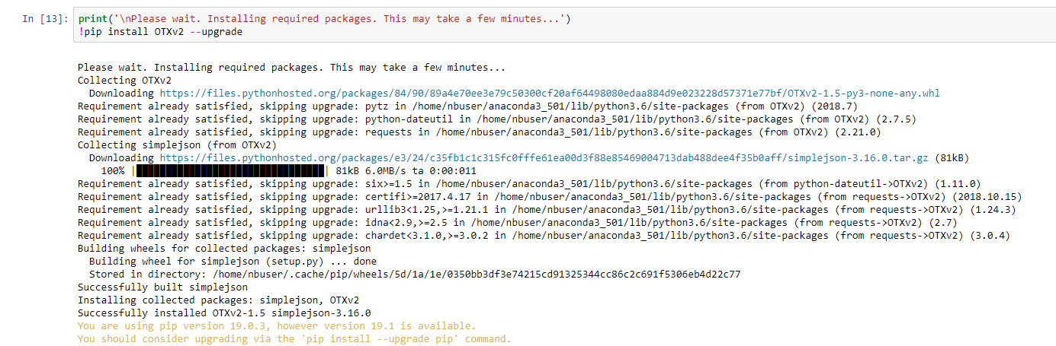Click the 'Installing collected packages' output line

218,300
